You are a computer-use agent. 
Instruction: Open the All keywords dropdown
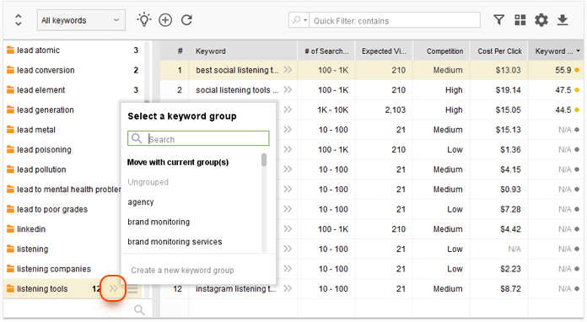coord(81,20)
